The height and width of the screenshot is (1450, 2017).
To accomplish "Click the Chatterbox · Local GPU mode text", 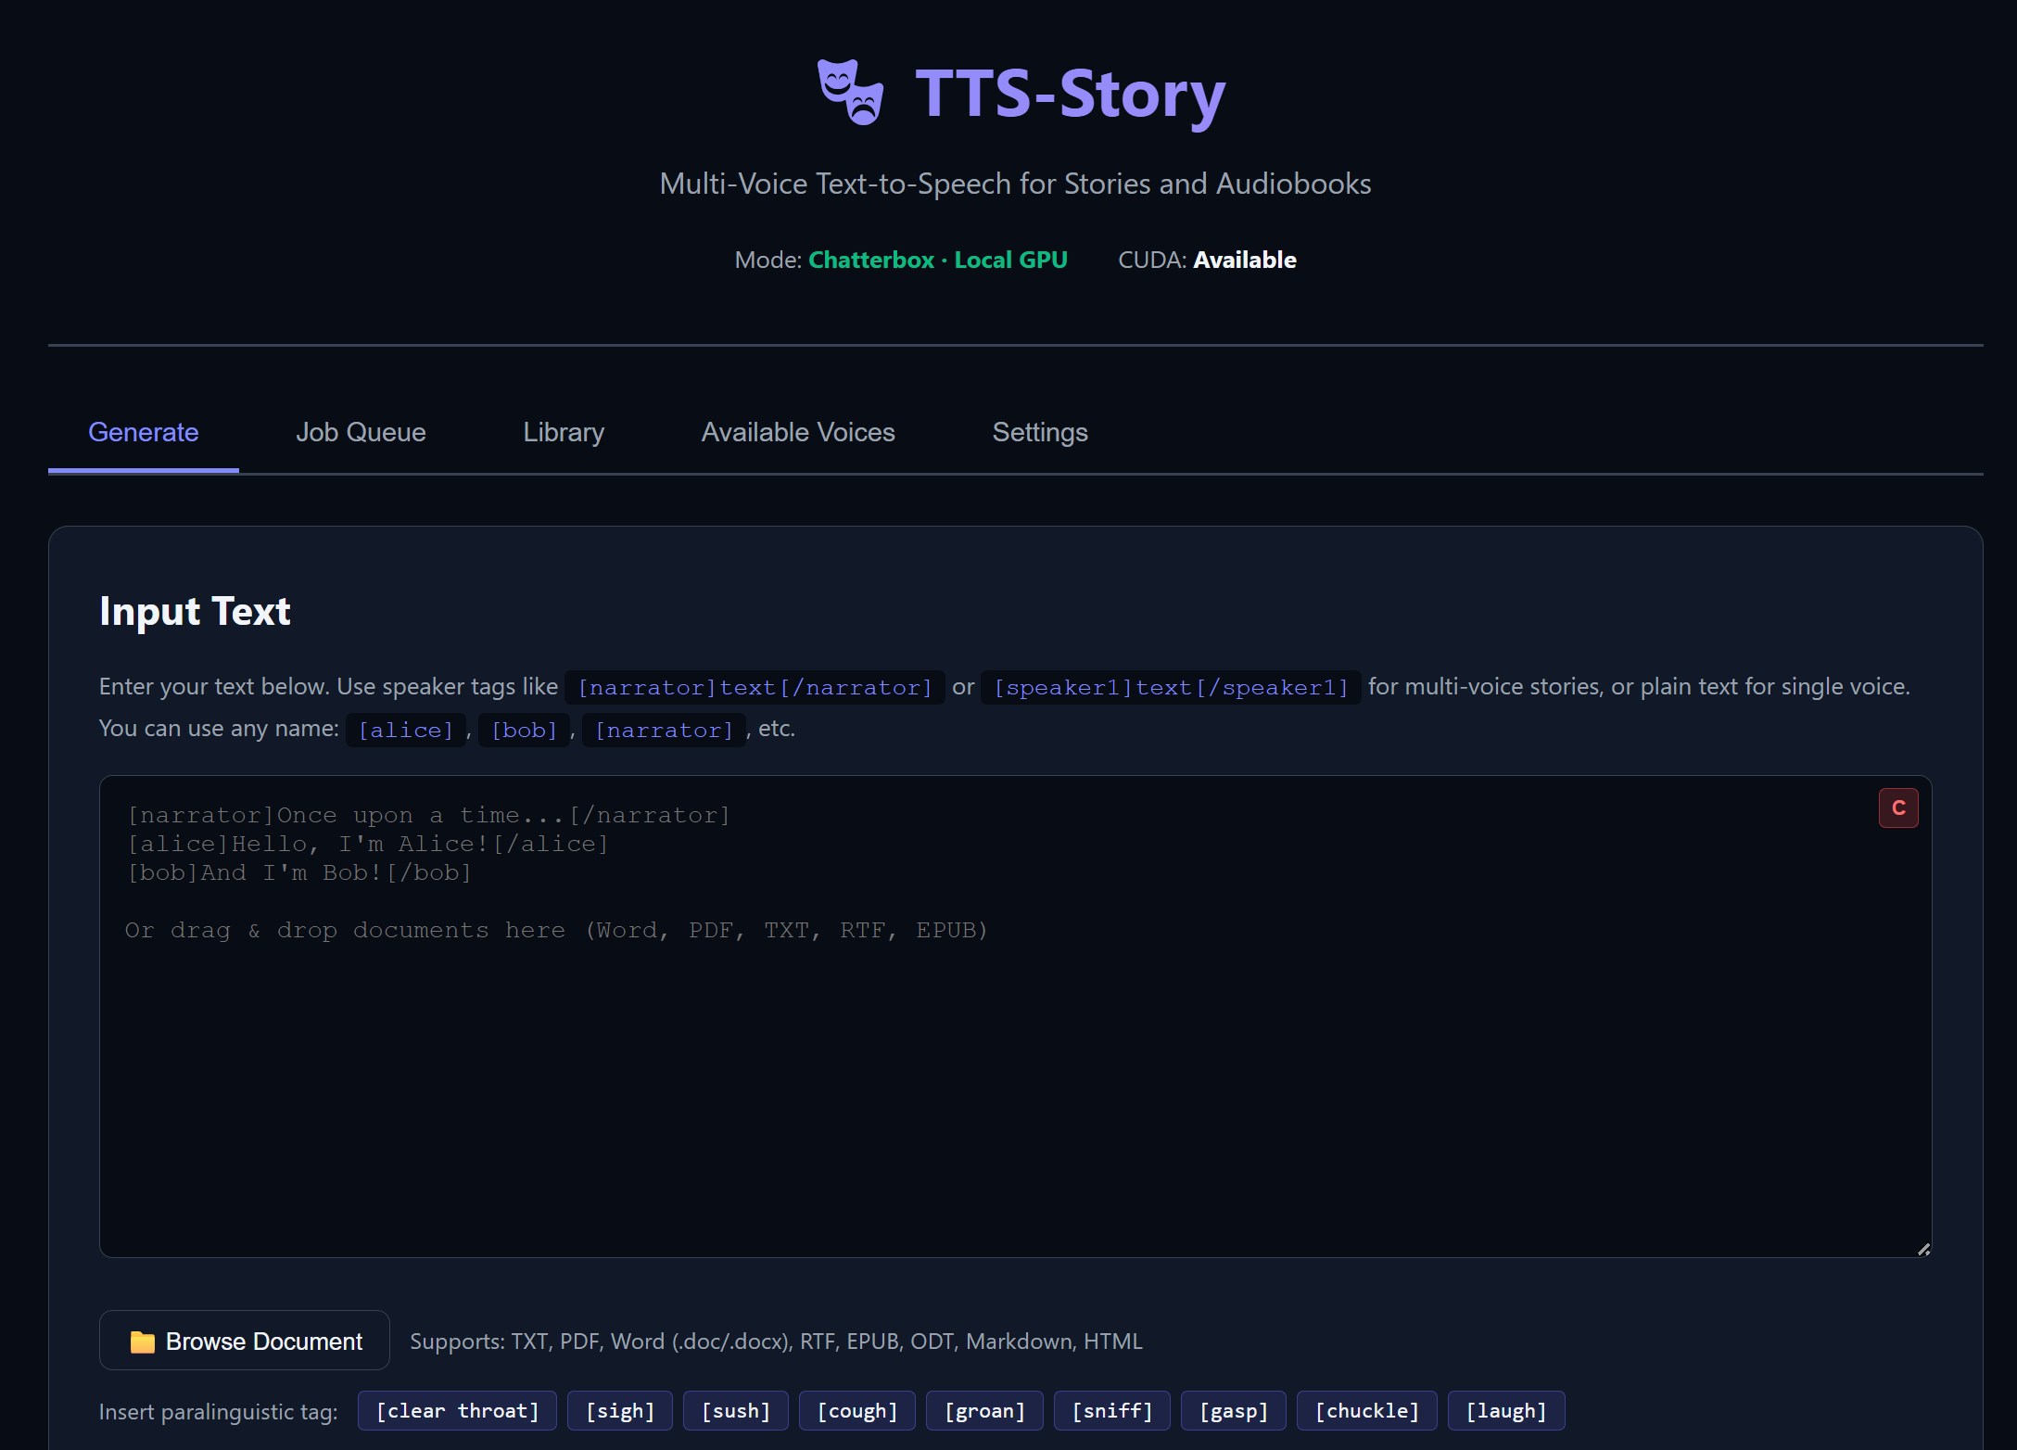I will click(938, 260).
